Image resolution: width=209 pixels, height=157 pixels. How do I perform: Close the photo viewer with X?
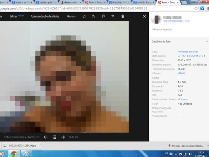click(144, 16)
